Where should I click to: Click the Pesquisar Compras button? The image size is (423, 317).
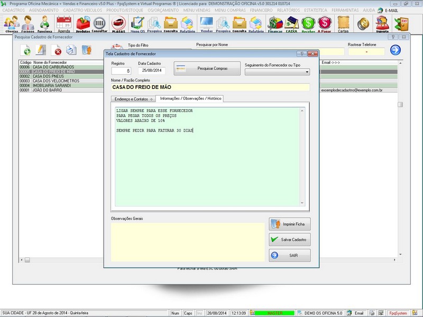click(x=207, y=69)
